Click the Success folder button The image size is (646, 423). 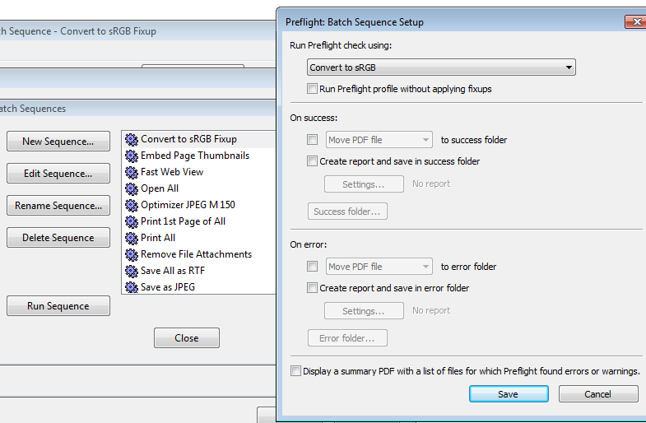pyautogui.click(x=347, y=211)
